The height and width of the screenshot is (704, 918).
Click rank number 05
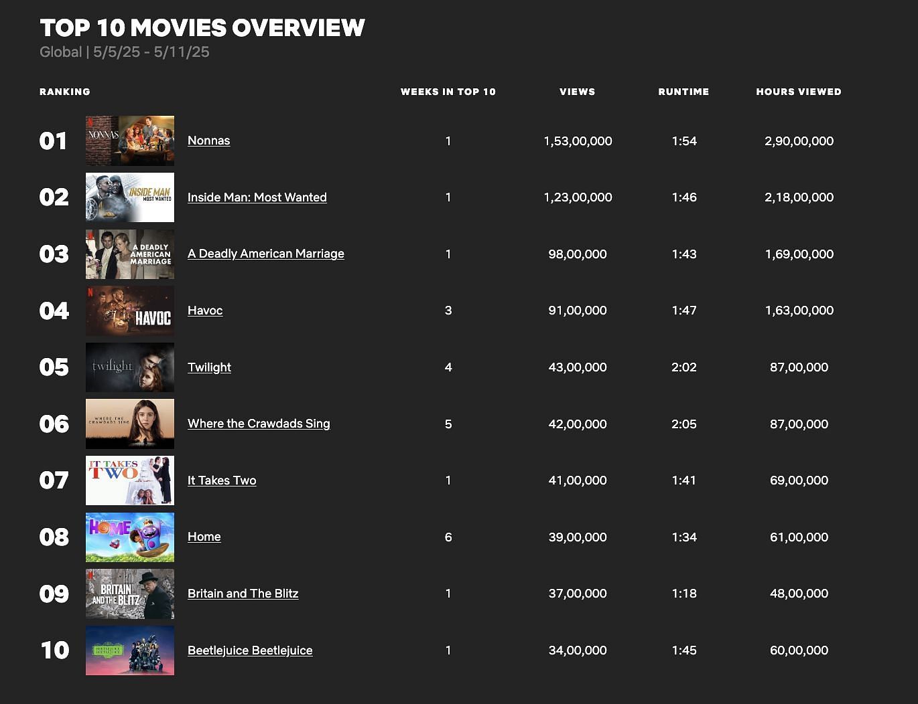54,367
